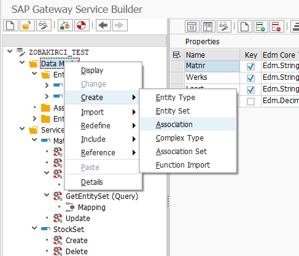The image size is (299, 256).
Task: Click the Check Project Consistency icon
Action: click(x=65, y=25)
